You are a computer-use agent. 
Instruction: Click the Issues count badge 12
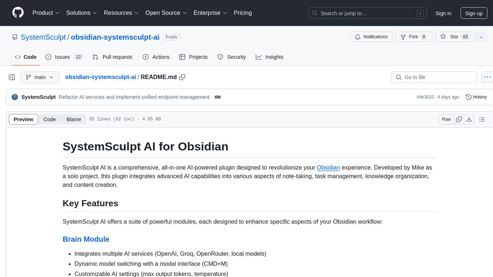click(x=78, y=57)
